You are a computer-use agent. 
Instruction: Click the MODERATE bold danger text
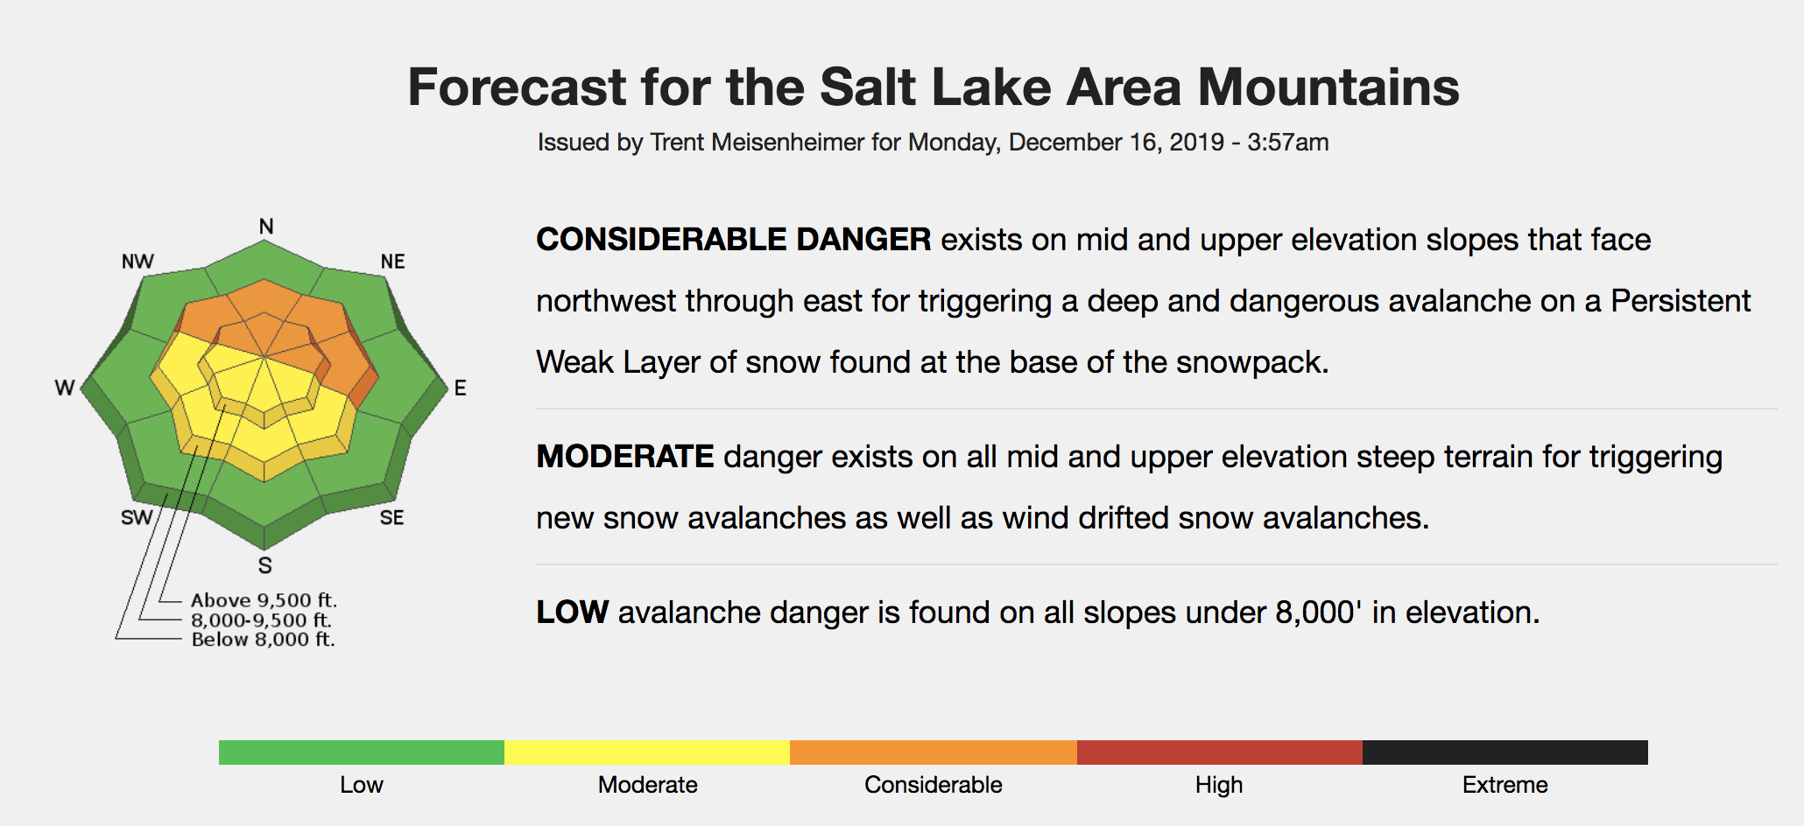tap(625, 457)
